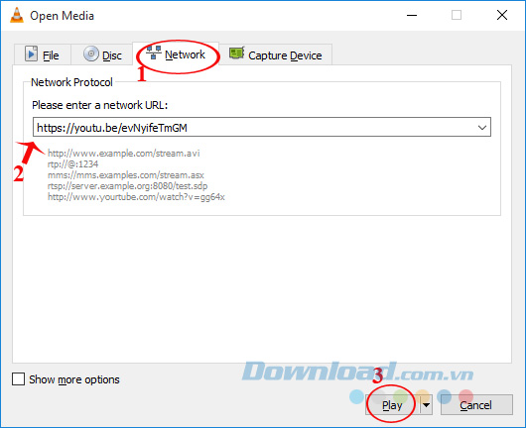Viewport: 526px width, 428px height.
Task: Open the Capture Device tab
Action: pos(276,54)
